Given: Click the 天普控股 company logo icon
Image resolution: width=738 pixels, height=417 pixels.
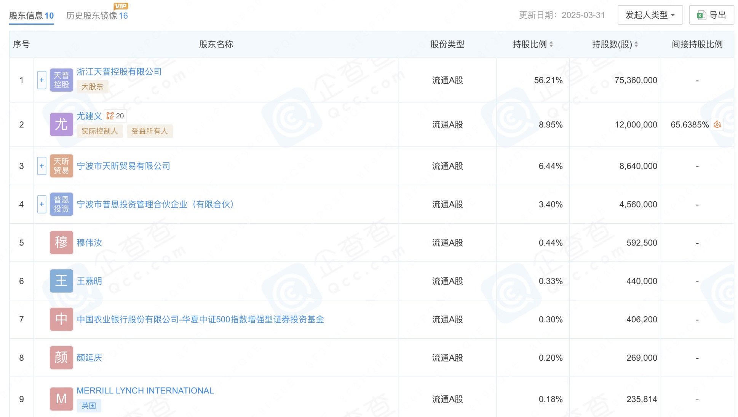Looking at the screenshot, I should coord(61,80).
